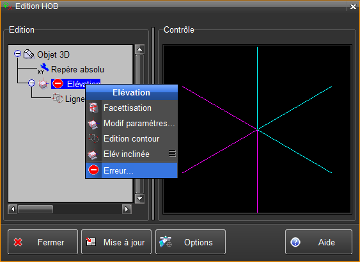Screen dimensions: 360x262
Task: Open the Elév inclinée submenu indicator
Action: point(172,154)
